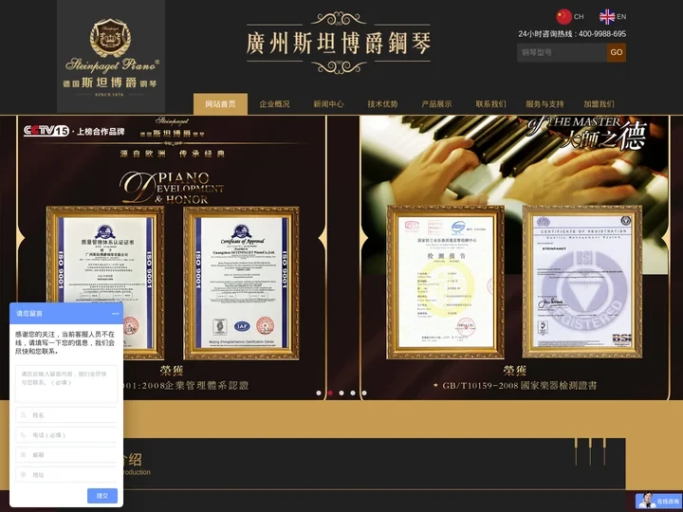
Task: Click the GO search button
Action: 617,52
